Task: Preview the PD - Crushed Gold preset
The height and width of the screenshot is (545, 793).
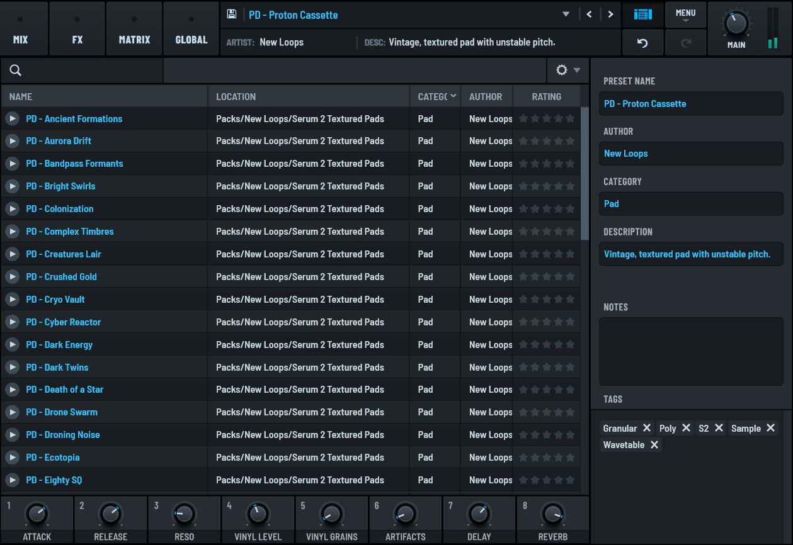Action: click(12, 277)
